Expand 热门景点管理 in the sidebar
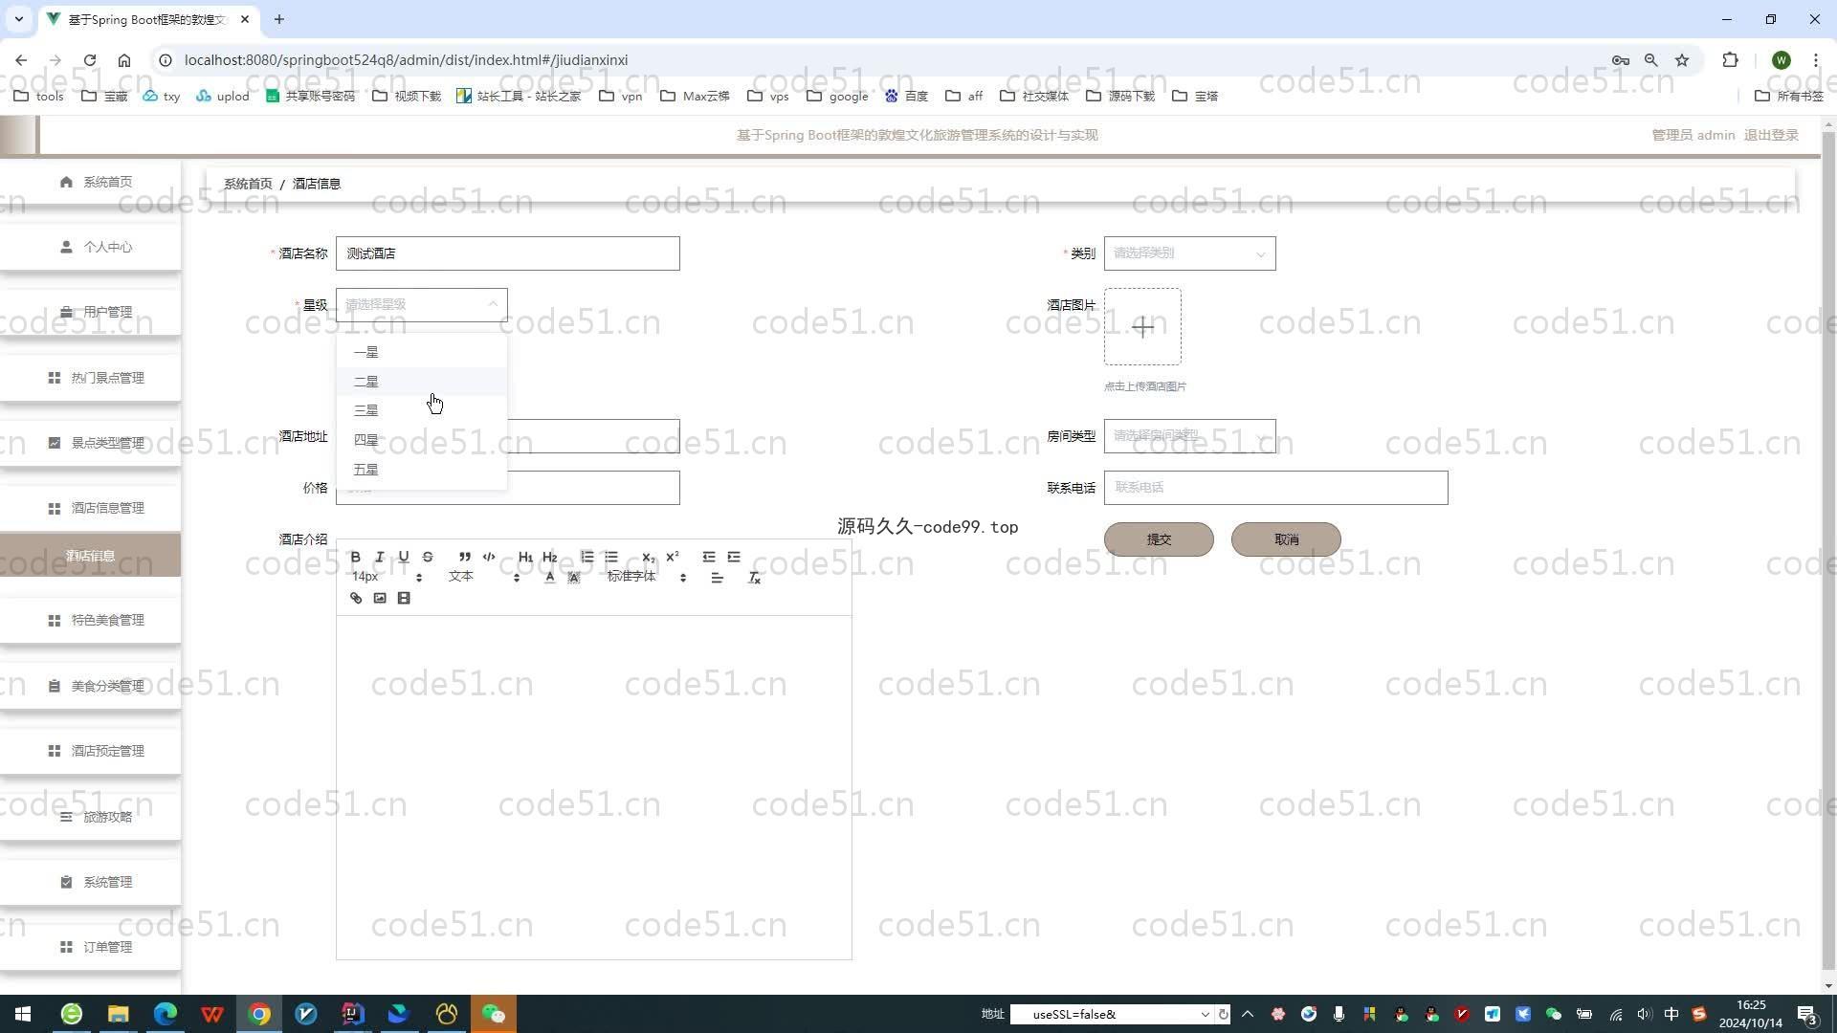 point(90,378)
